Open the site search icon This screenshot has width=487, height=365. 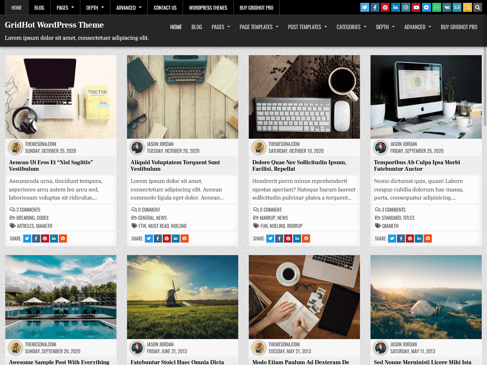point(477,7)
